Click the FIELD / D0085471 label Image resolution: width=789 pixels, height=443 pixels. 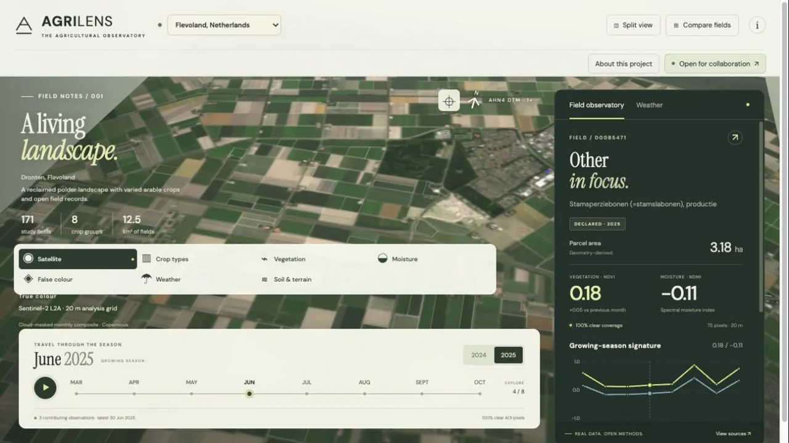(597, 138)
